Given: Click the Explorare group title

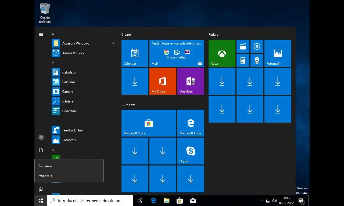Looking at the screenshot, I should [128, 104].
